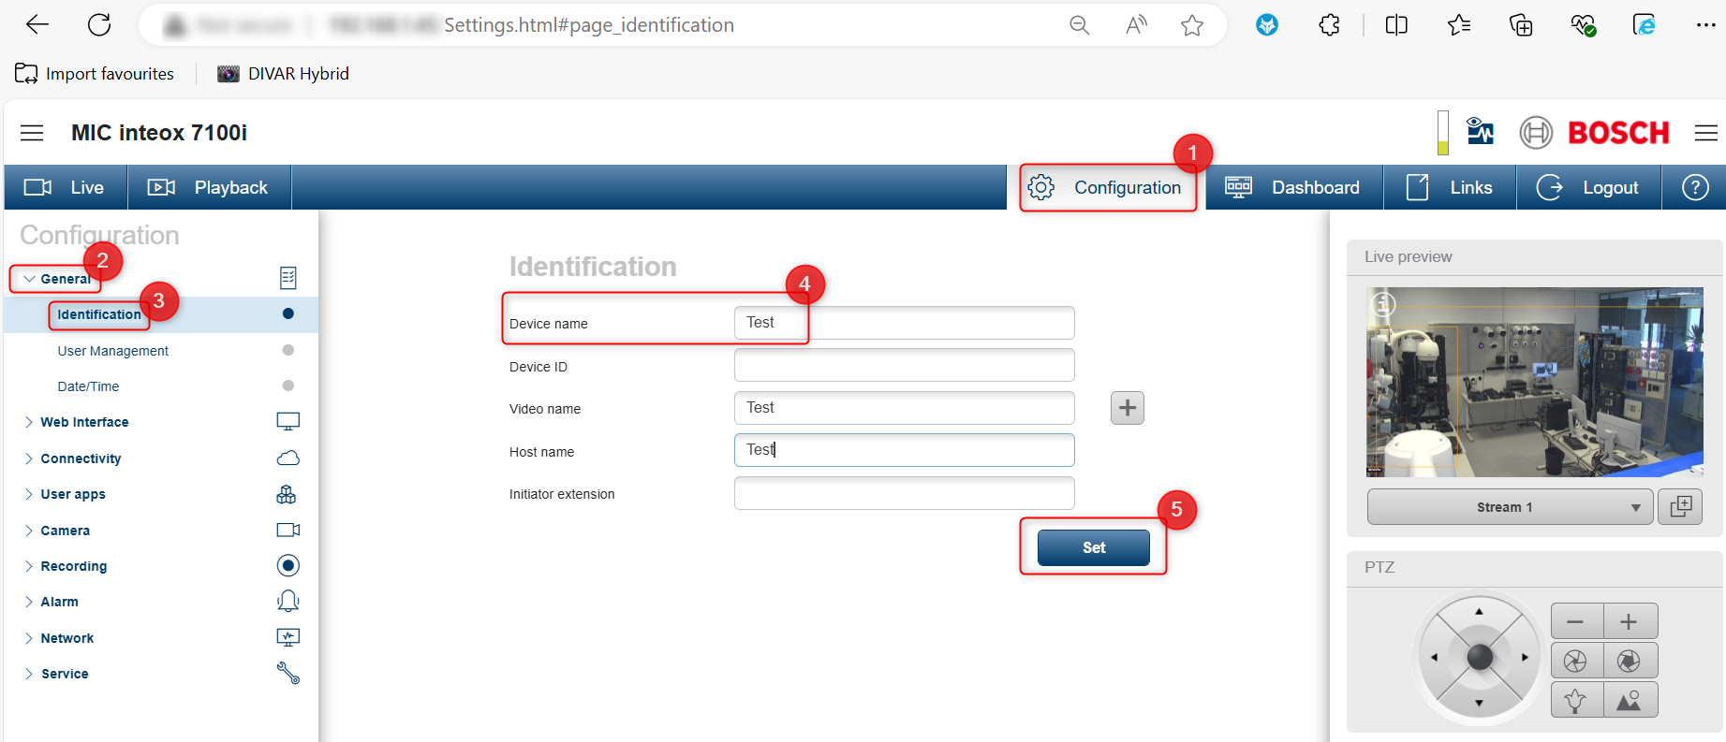Screen dimensions: 1726x742
Task: Click Logout in the navigation bar
Action: click(1588, 187)
